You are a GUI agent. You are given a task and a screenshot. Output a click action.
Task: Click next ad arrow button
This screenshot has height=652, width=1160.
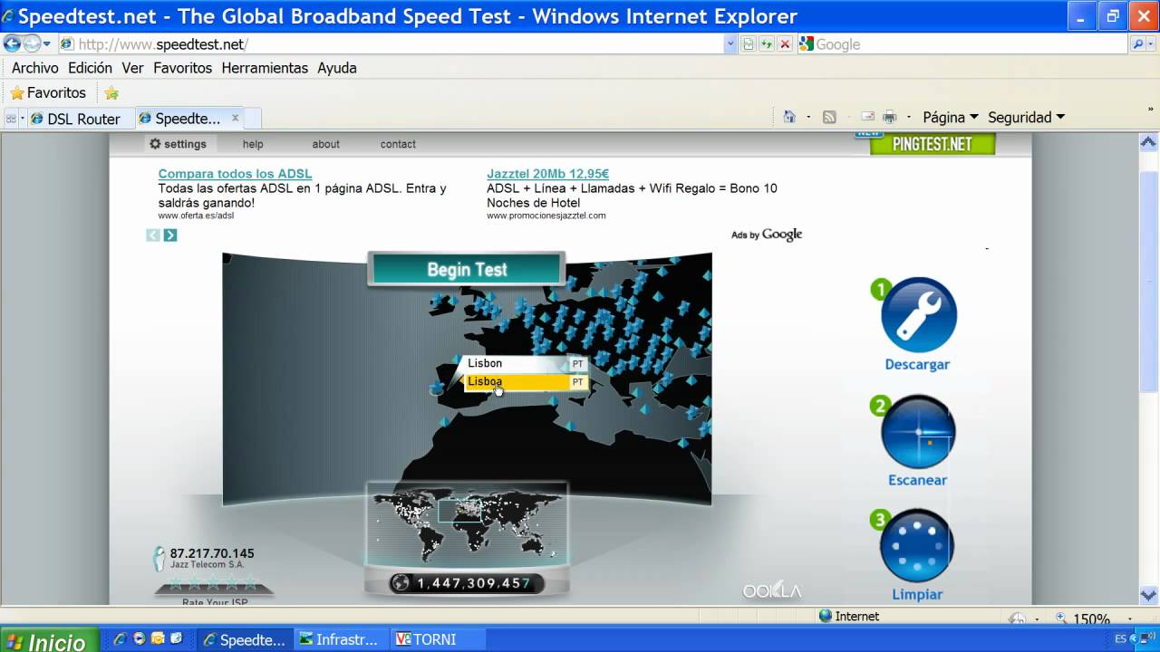[x=170, y=235]
